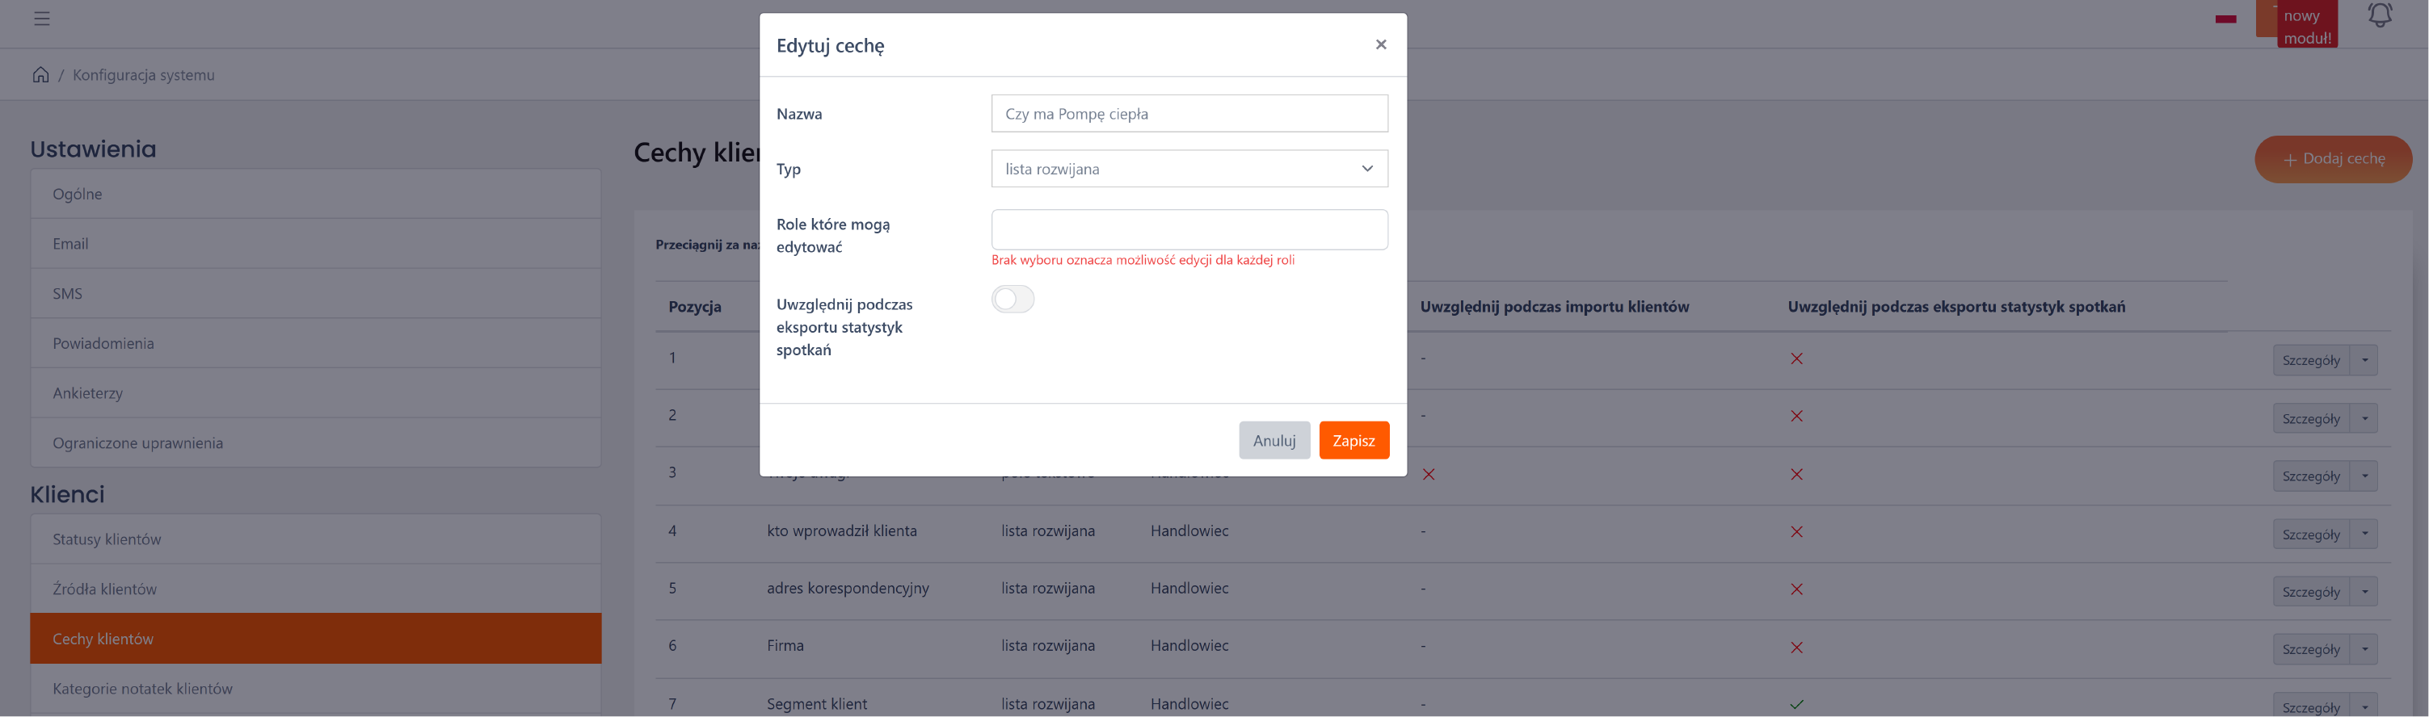The image size is (2429, 717).
Task: Click the Nazwa input field
Action: 1189,114
